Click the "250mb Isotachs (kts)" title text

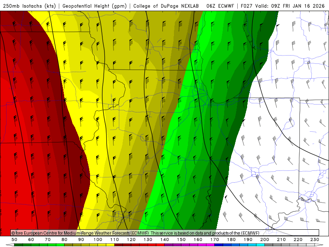pyautogui.click(x=29, y=6)
